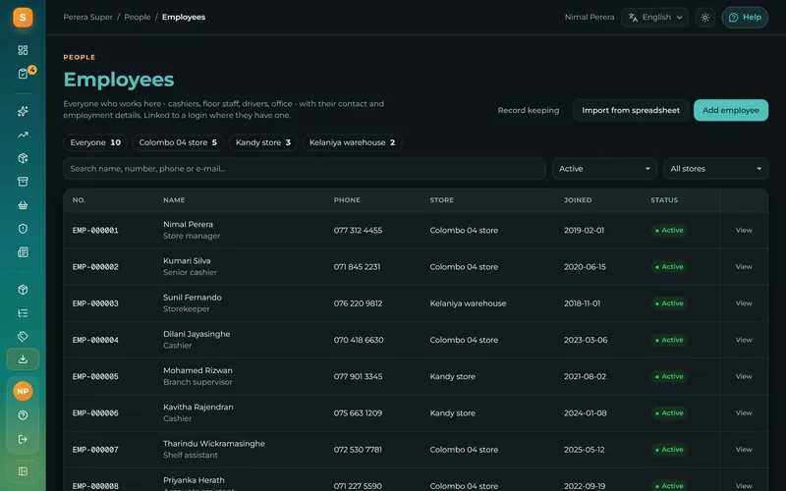The image size is (786, 491).
Task: Select the Kelaniya warehouse chip
Action: 352,142
